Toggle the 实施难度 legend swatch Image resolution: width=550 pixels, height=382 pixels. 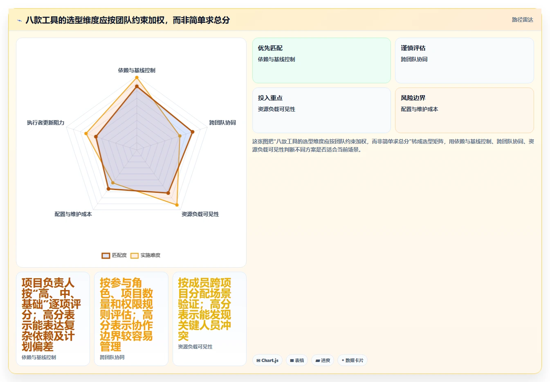135,255
